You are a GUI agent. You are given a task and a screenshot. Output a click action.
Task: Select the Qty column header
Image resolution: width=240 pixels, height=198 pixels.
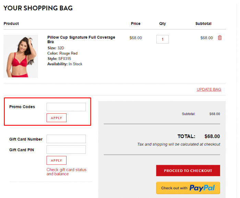(163, 24)
